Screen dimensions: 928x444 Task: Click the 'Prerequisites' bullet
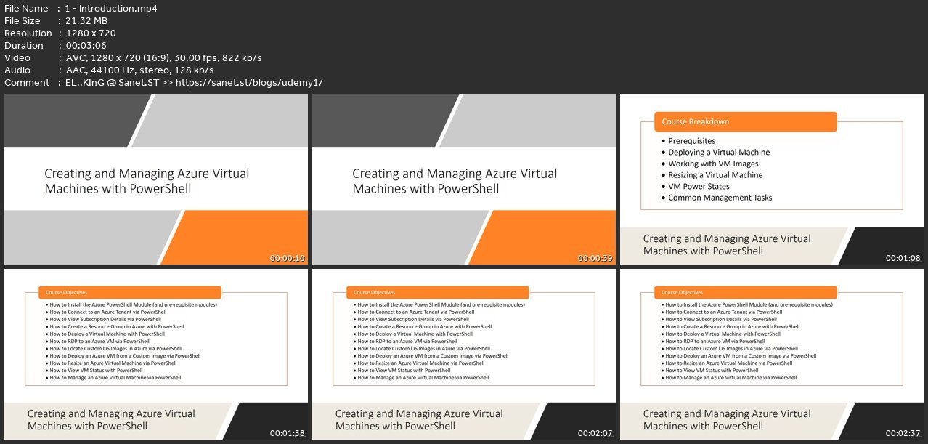tap(691, 141)
